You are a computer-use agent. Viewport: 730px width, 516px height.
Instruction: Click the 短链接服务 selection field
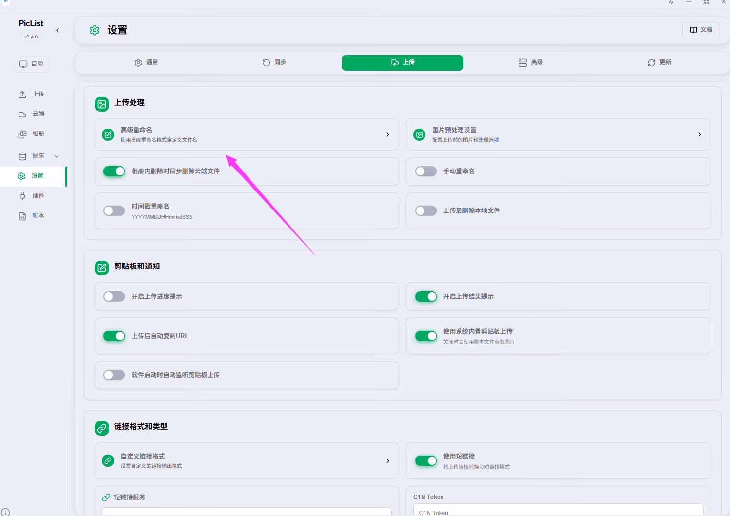[x=247, y=512]
